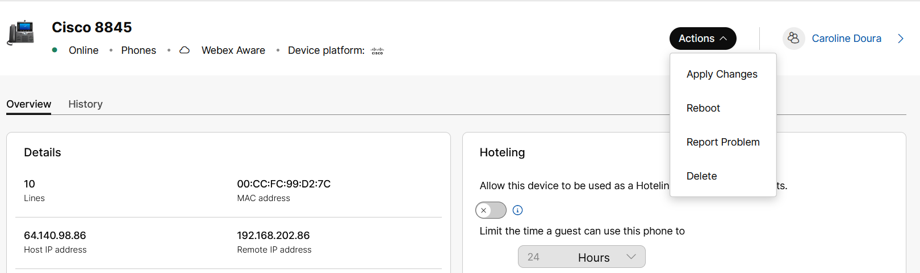Choose Reboot in the Actions menu
Image resolution: width=920 pixels, height=273 pixels.
[x=703, y=108]
